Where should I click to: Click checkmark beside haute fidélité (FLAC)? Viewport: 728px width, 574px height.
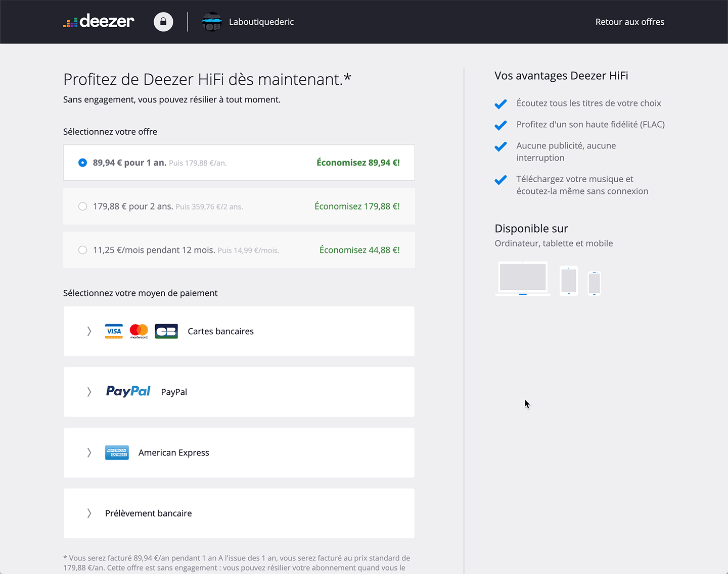click(x=500, y=125)
